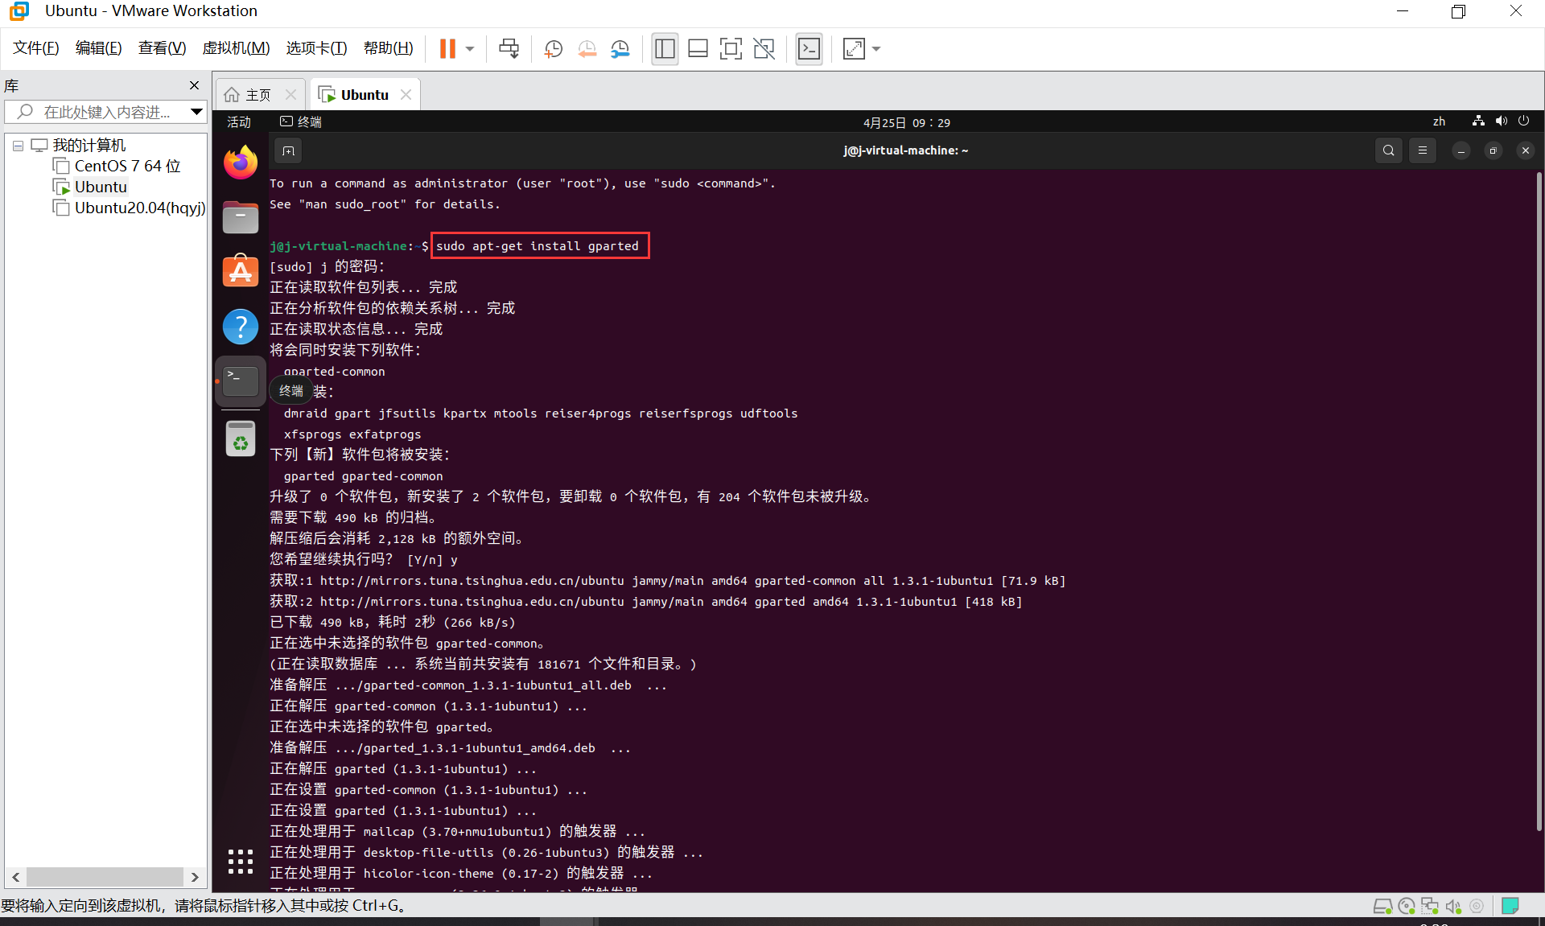Open the terminal hamburger menu
1545x926 pixels.
click(x=1422, y=150)
